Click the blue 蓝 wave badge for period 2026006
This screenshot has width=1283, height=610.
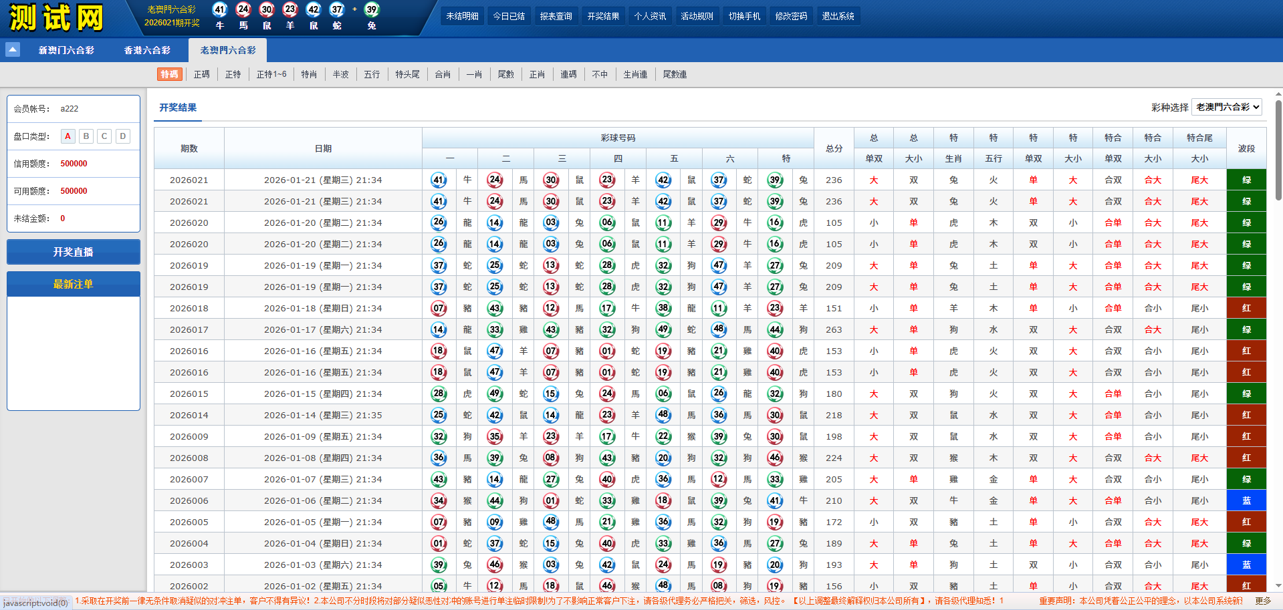click(1246, 500)
